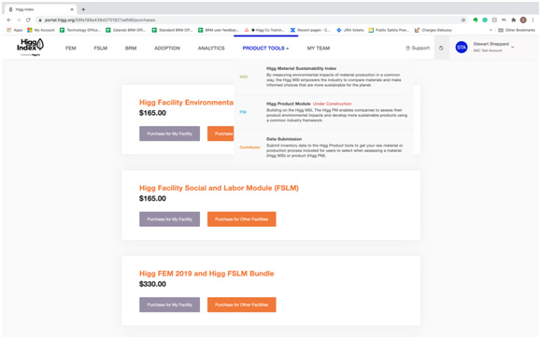The image size is (541, 339).
Task: Purchase FSLM for Other Facilities
Action: tap(241, 219)
